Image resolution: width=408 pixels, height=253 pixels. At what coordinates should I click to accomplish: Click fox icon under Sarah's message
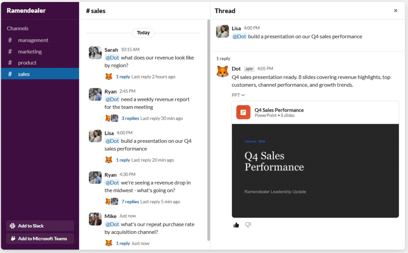(108, 77)
